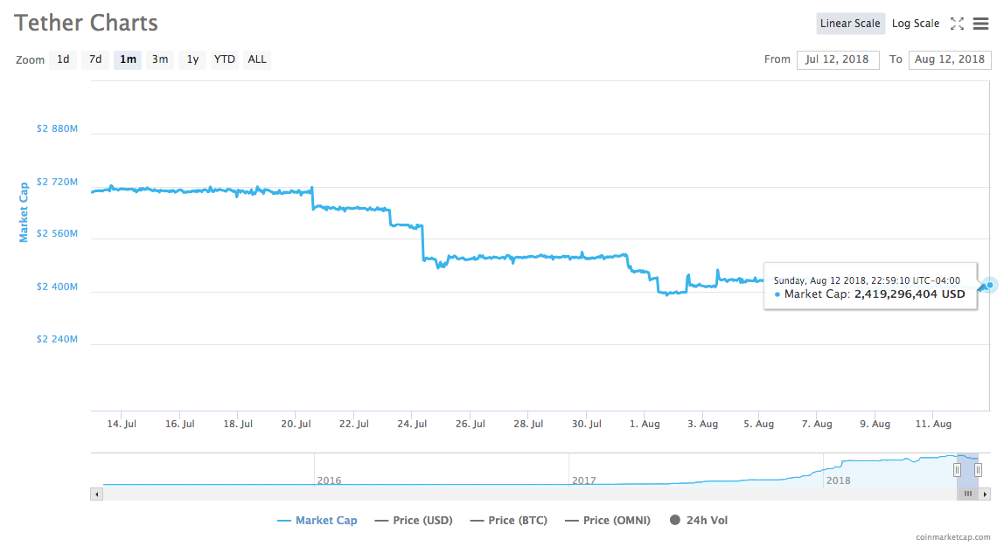Toggle fullscreen chart view

point(957,24)
